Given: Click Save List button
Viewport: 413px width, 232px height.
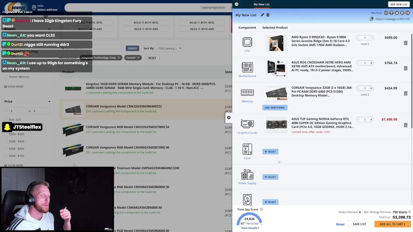Looking at the screenshot, I should coord(359,224).
